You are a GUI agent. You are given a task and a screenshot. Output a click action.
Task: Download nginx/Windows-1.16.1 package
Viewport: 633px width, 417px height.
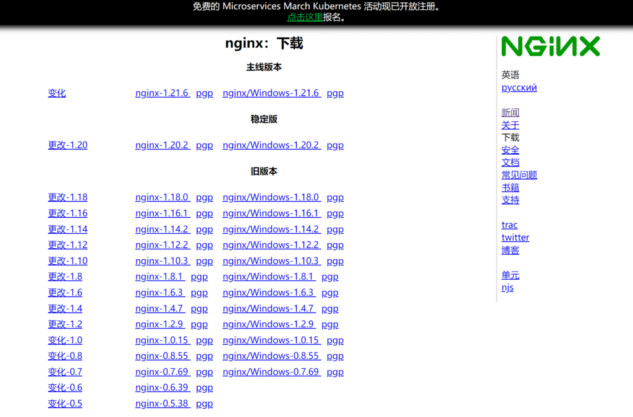(x=271, y=213)
